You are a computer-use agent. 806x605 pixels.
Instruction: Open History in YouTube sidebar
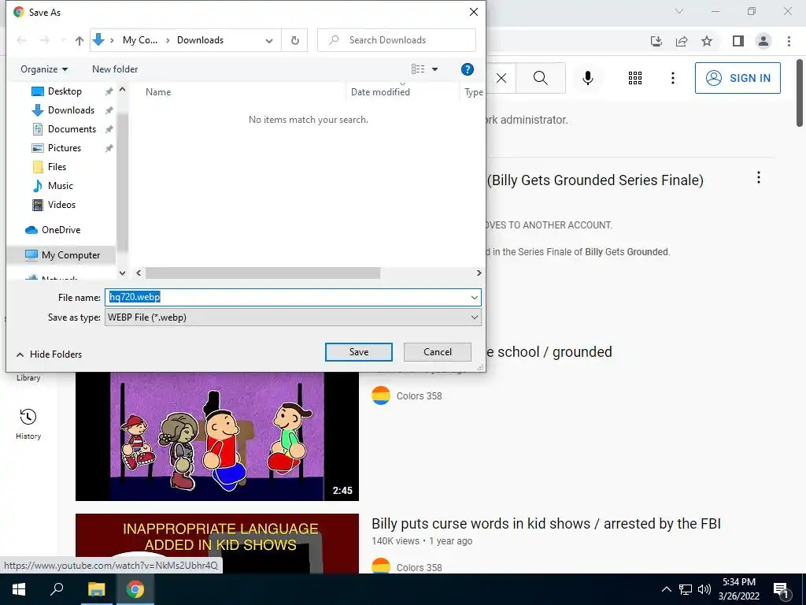coord(28,425)
